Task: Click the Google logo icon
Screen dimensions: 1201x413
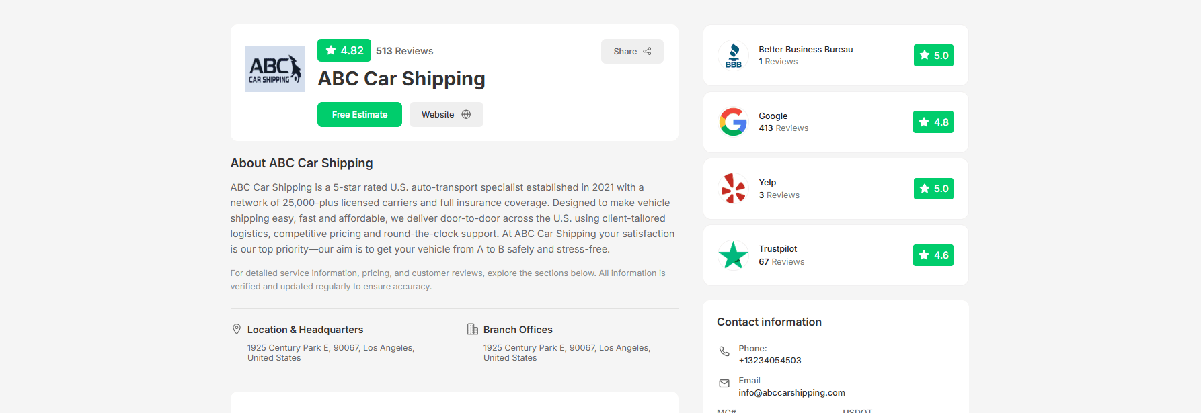Action: pyautogui.click(x=734, y=122)
